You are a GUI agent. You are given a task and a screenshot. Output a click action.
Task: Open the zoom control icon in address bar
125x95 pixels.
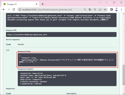point(95,10)
